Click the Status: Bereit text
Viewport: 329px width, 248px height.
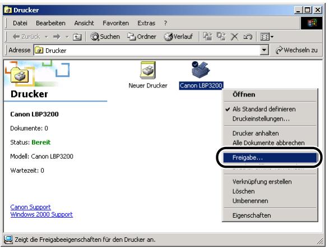[x=30, y=143]
